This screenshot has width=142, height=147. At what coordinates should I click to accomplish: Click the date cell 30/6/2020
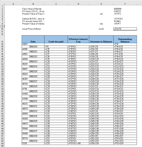point(33,47)
